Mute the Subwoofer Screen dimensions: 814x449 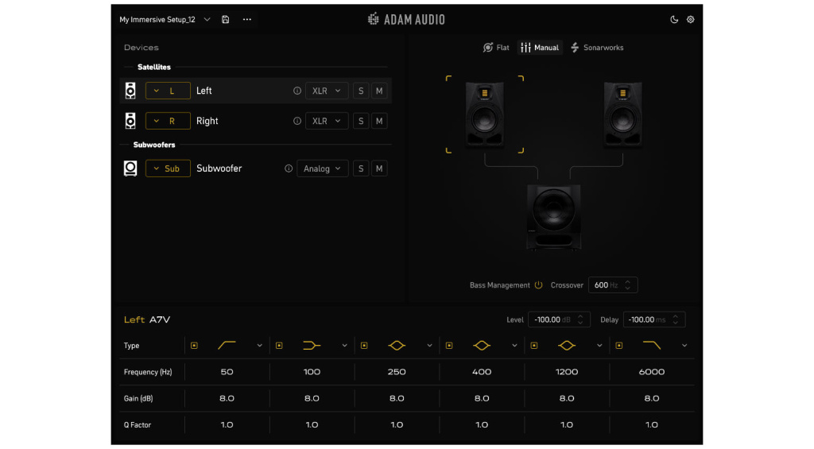click(x=379, y=168)
